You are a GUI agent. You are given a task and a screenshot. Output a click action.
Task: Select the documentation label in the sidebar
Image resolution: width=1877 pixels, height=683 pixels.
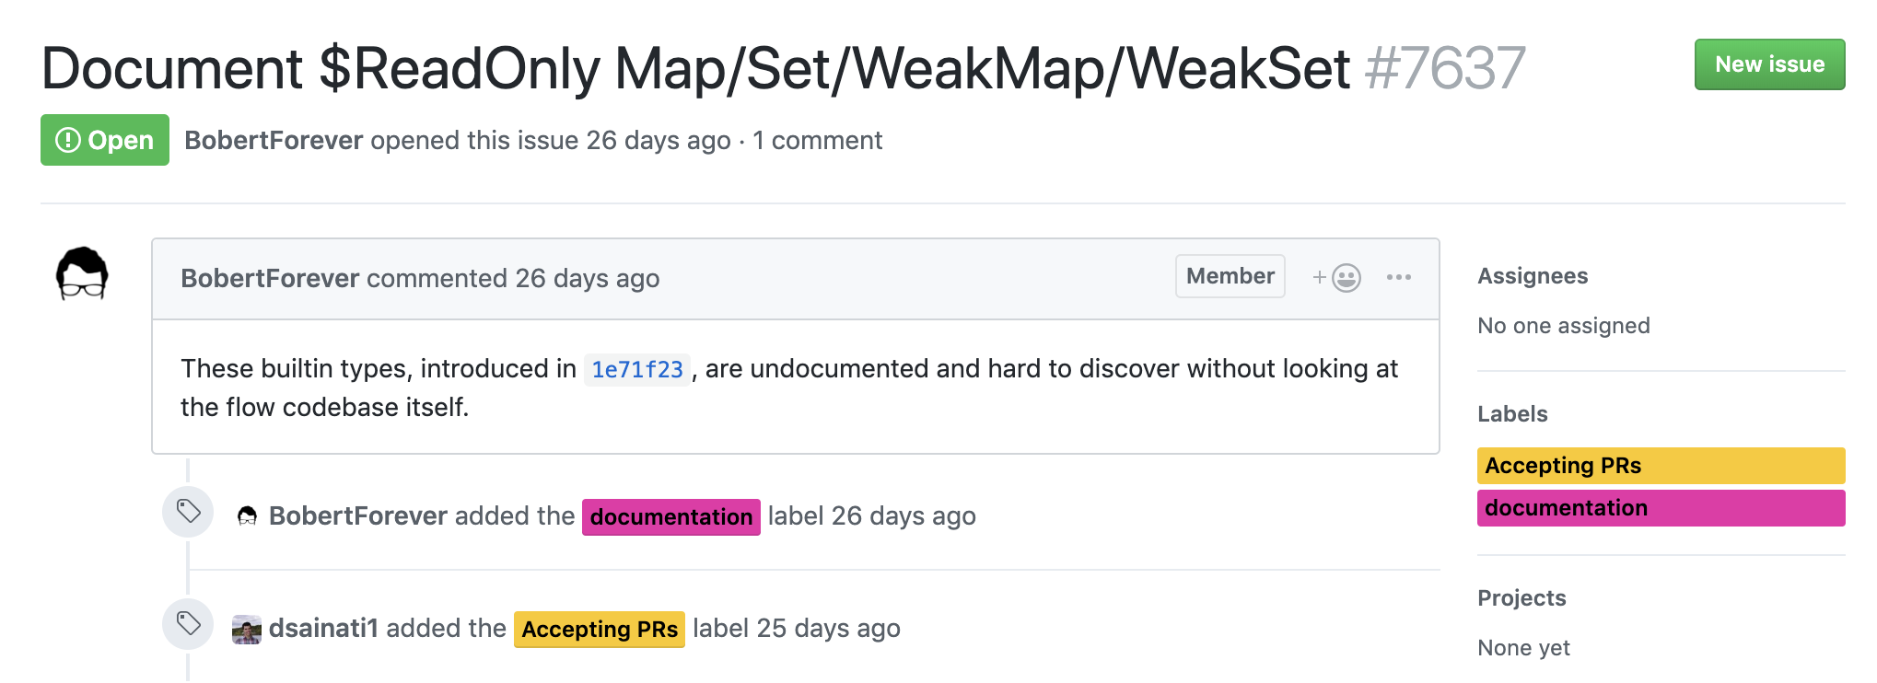tap(1566, 507)
